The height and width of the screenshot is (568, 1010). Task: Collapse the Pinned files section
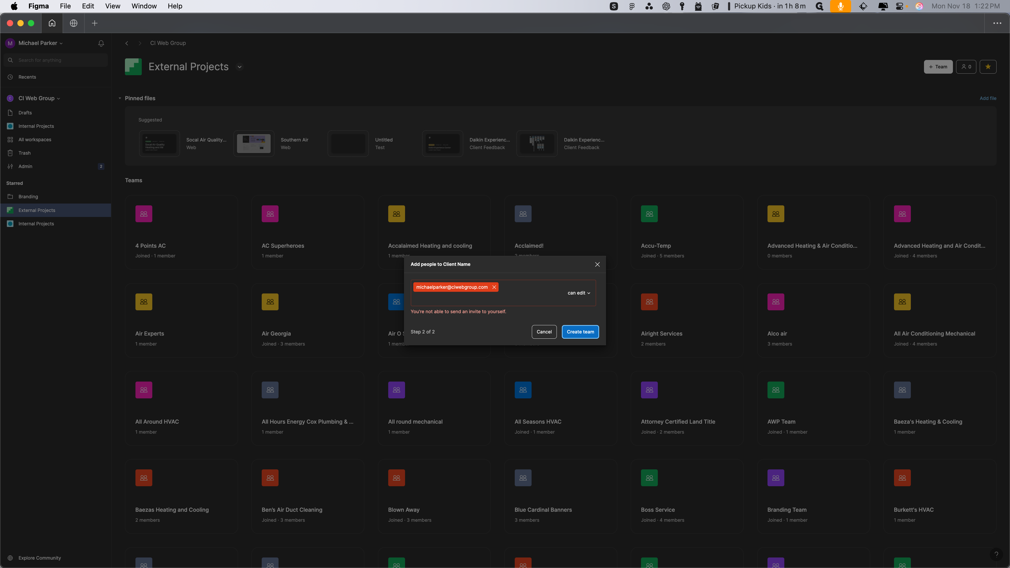click(x=120, y=98)
